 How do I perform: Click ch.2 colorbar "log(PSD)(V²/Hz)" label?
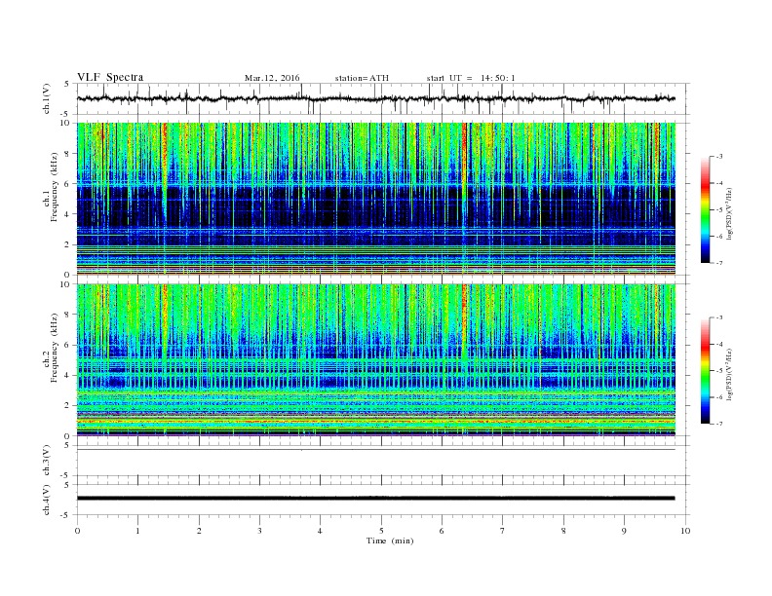click(x=730, y=374)
